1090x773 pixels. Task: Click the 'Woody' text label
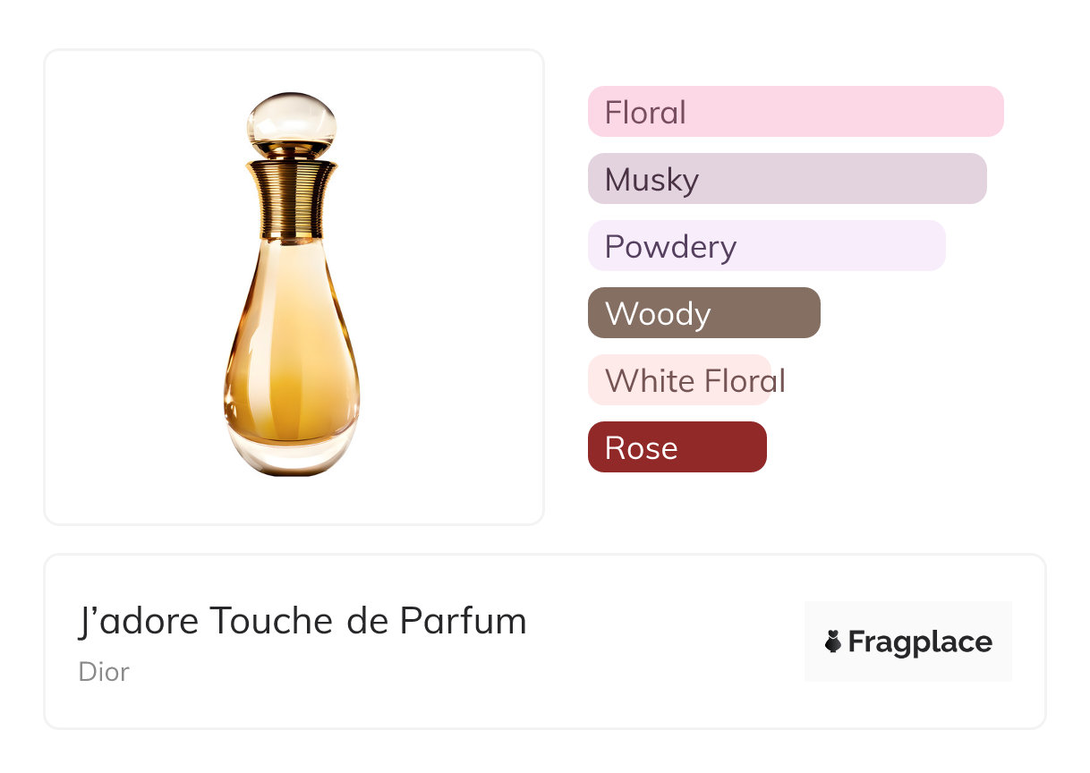658,314
